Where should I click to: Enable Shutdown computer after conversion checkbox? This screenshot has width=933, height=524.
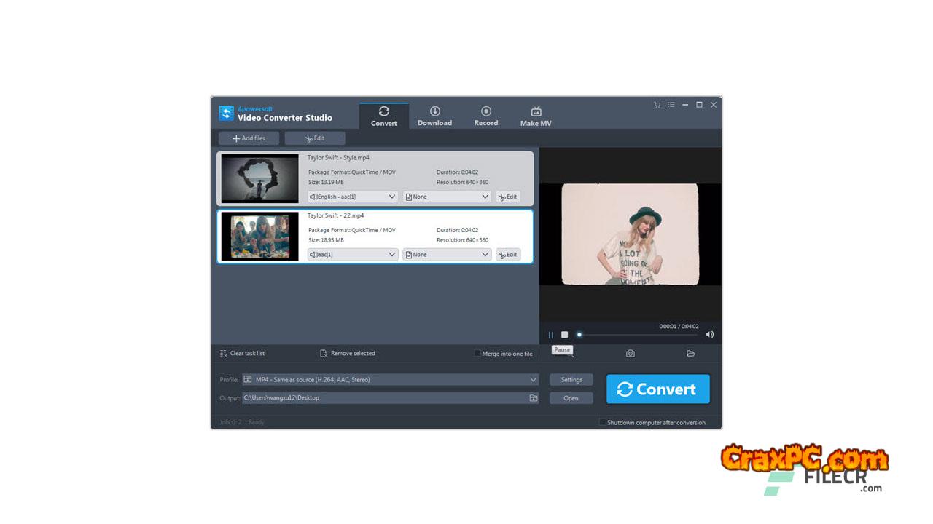pos(602,422)
